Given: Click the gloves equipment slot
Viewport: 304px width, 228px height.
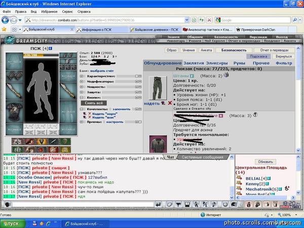Looking at the screenshot, I should click(14, 76).
